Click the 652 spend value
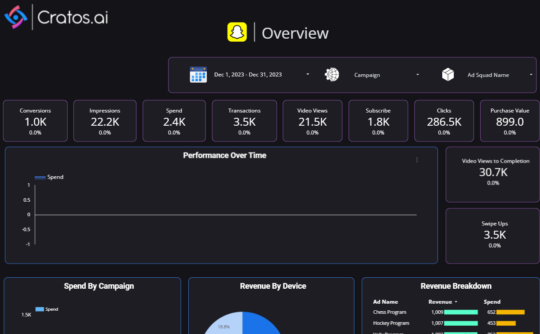 [492, 312]
